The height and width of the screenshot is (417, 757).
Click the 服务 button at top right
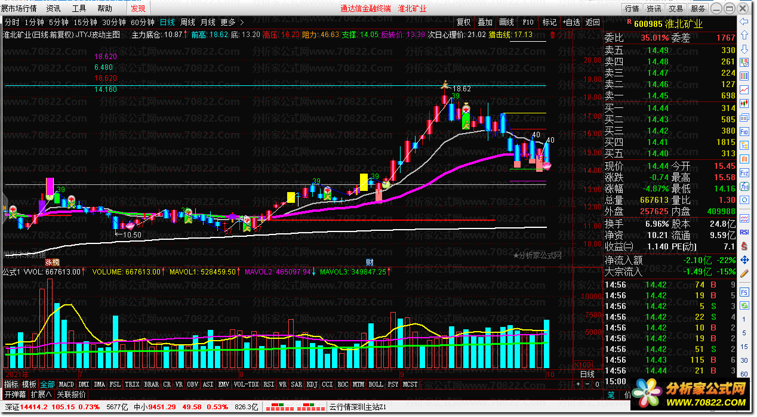(x=698, y=8)
